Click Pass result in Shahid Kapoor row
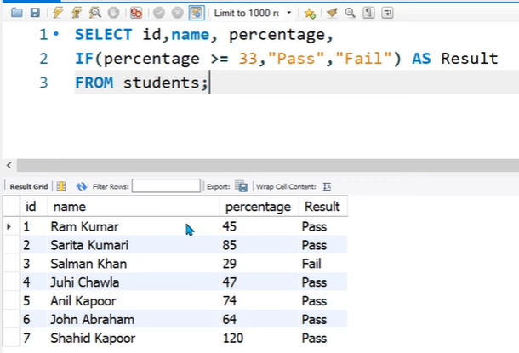 point(314,338)
